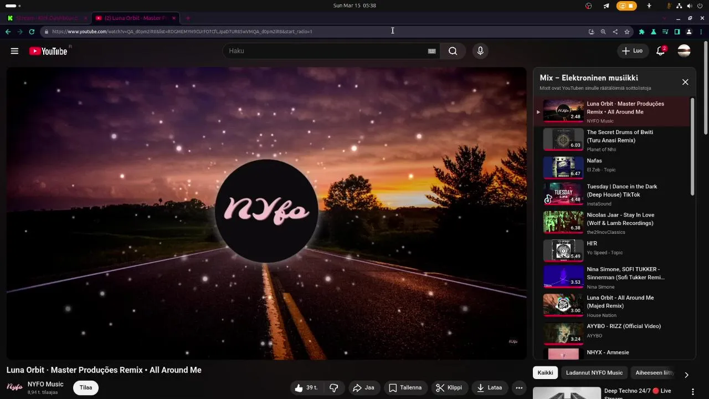This screenshot has width=709, height=399.
Task: Open the Chrome labs flask icon
Action: pyautogui.click(x=654, y=32)
